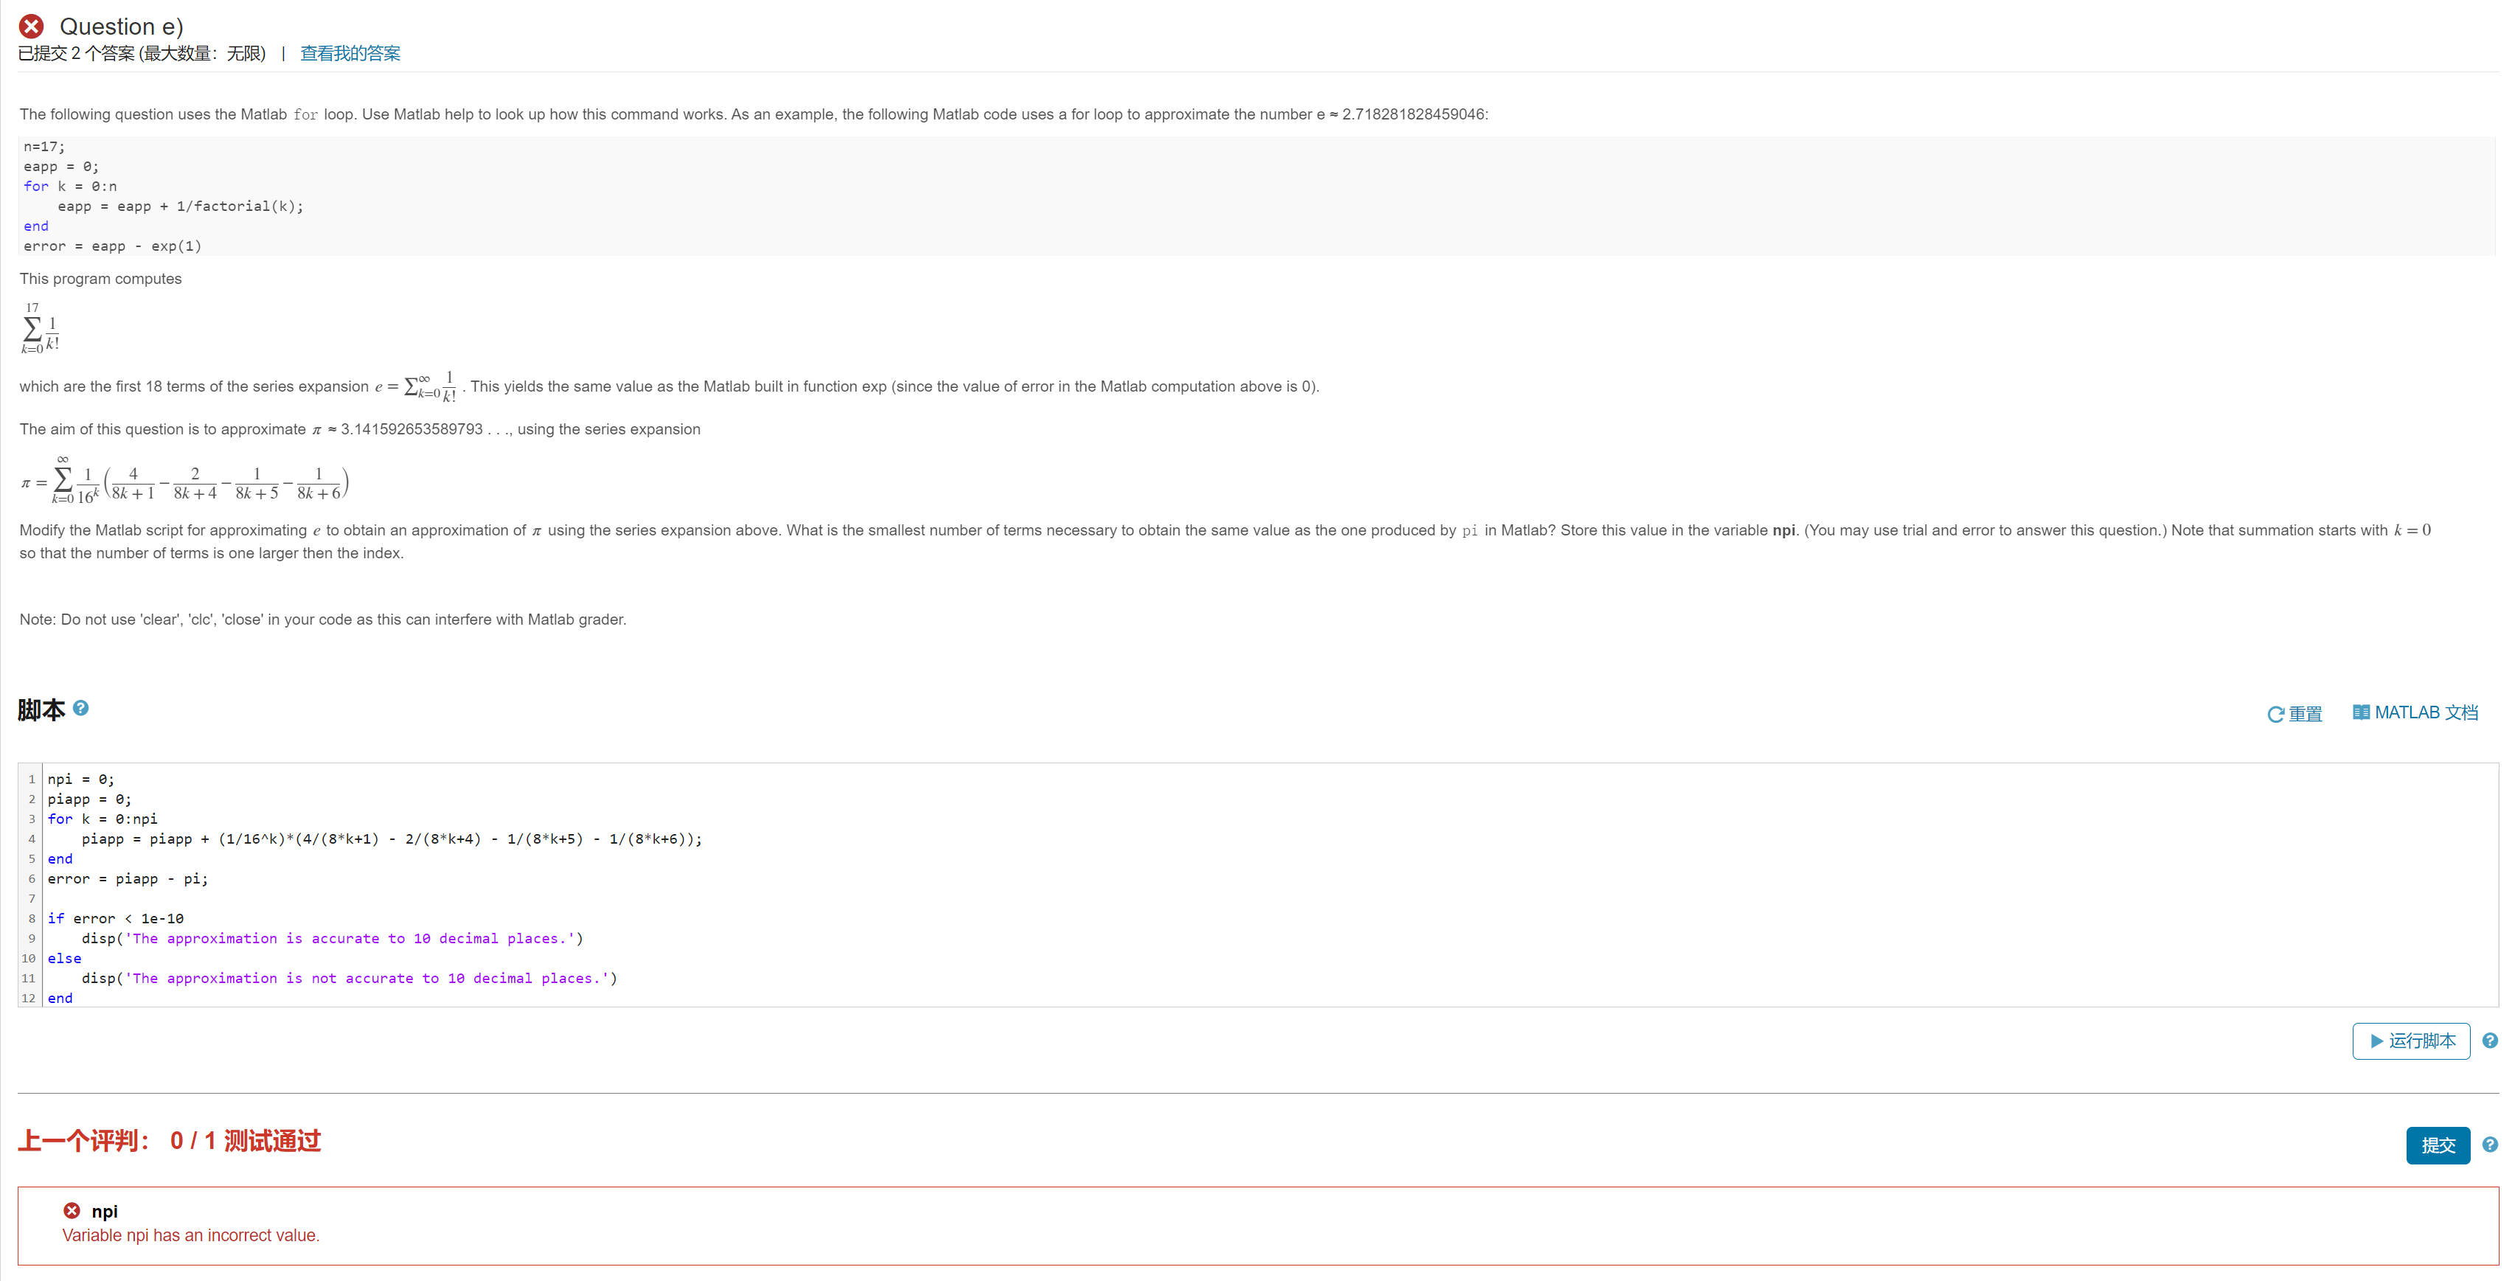This screenshot has height=1281, width=2515.
Task: Click the 'if error < 1e-10' line
Action: coord(115,919)
